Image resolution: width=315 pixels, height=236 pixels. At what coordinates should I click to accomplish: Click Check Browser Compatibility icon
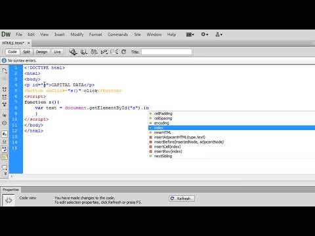(114, 52)
